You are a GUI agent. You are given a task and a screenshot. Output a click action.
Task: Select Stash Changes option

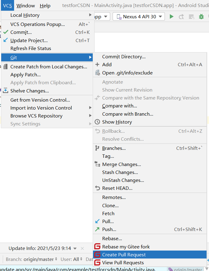(x=150, y=172)
